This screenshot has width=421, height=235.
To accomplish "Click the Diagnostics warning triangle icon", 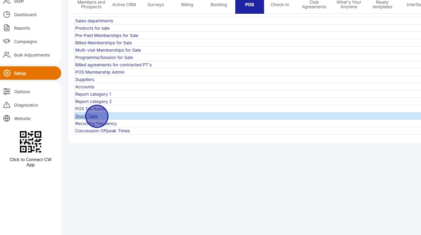I will (7, 105).
